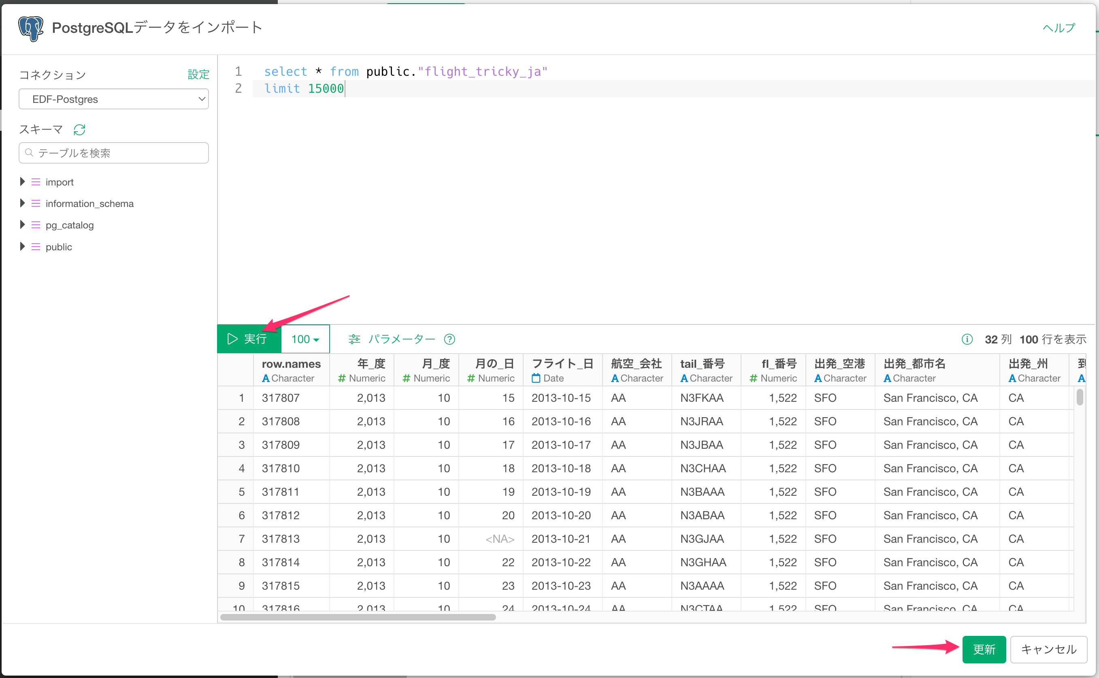Viewport: 1099px width, 678px height.
Task: Click the PostgreSQL elephant logo
Action: pos(30,28)
